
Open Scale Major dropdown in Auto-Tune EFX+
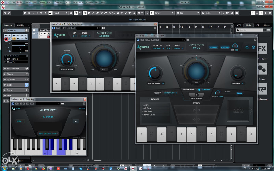point(178,48)
